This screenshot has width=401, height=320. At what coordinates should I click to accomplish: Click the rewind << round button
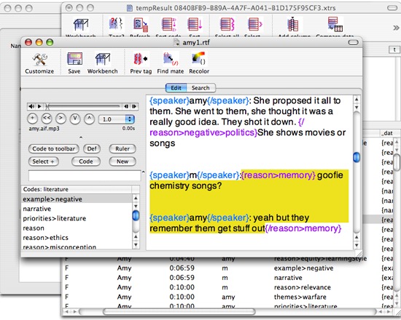[47, 119]
